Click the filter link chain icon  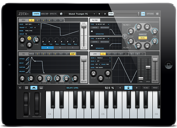125,36
